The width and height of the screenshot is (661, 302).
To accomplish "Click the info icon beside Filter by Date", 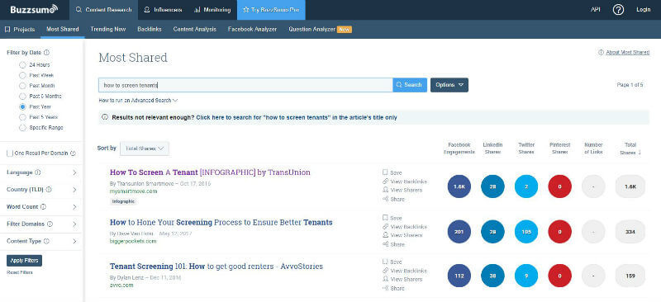I will click(x=46, y=53).
